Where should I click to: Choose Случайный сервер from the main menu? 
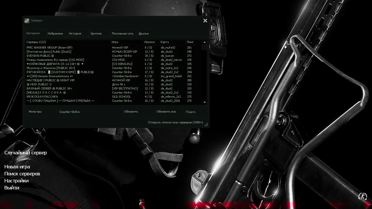click(x=26, y=153)
